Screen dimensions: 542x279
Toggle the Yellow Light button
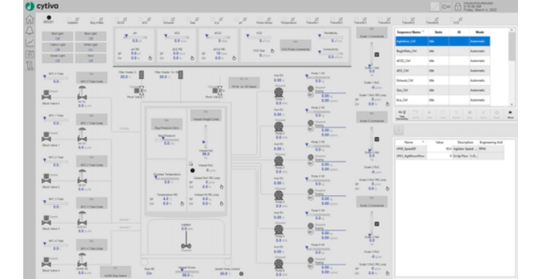pyautogui.click(x=57, y=47)
